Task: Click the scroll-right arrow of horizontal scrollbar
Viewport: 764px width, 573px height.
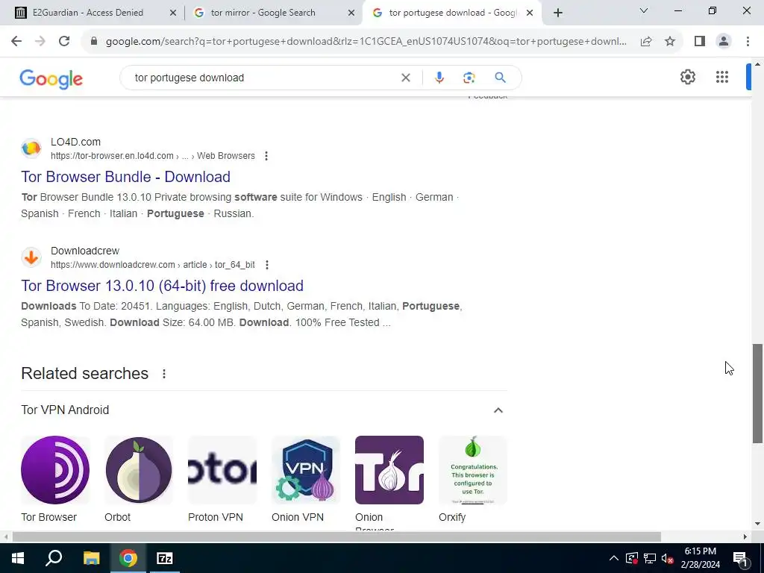Action: 745,537
